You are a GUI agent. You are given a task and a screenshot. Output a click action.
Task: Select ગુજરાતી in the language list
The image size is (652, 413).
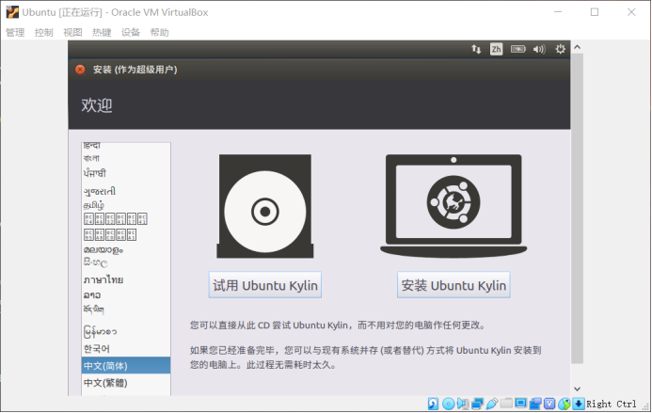click(126, 191)
